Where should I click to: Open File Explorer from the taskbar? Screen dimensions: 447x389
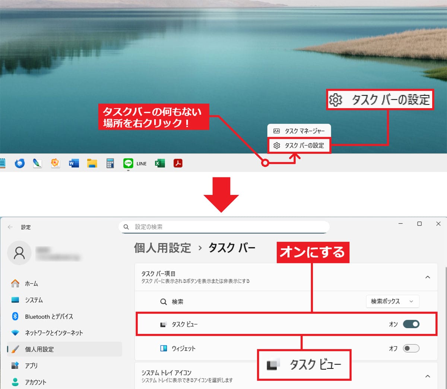92,163
